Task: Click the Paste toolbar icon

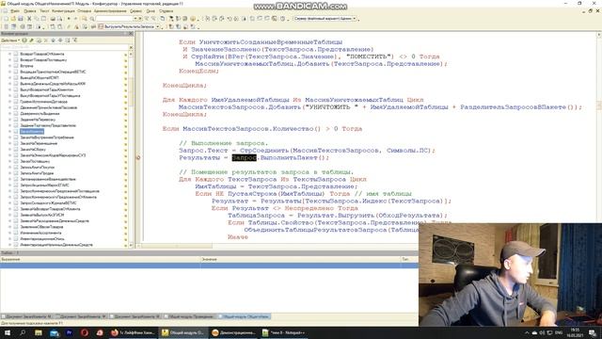Action: [44, 19]
